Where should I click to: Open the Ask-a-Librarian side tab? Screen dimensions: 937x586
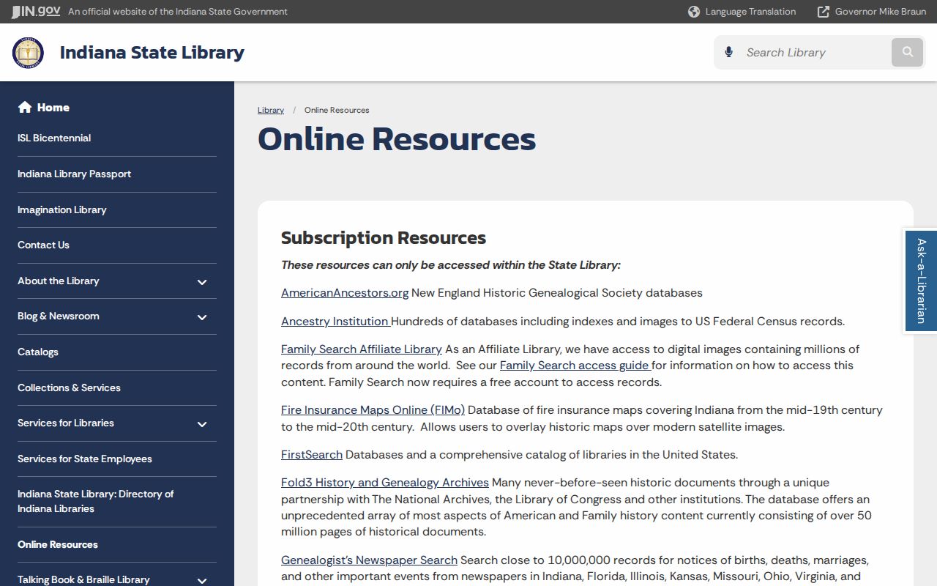pos(921,281)
